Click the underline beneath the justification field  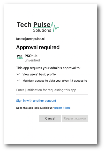pyautogui.click(x=52, y=95)
